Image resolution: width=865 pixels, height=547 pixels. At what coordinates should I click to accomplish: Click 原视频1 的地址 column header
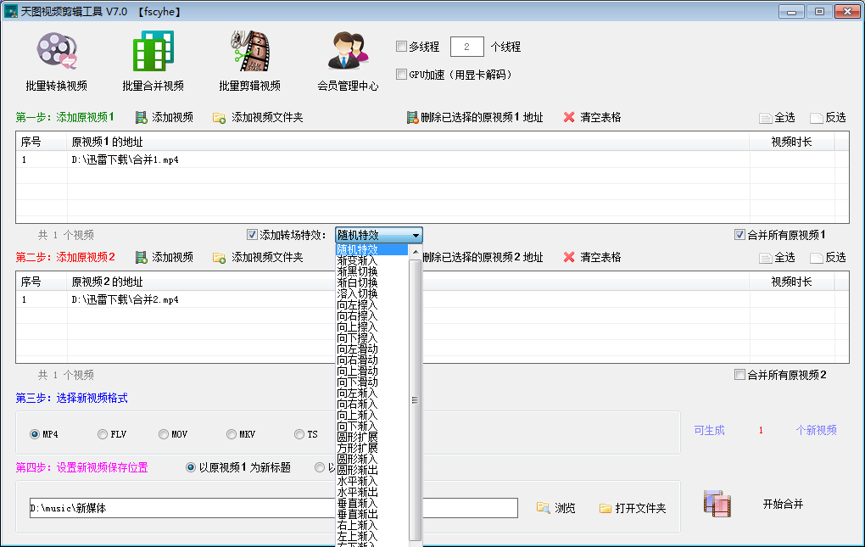[408, 142]
